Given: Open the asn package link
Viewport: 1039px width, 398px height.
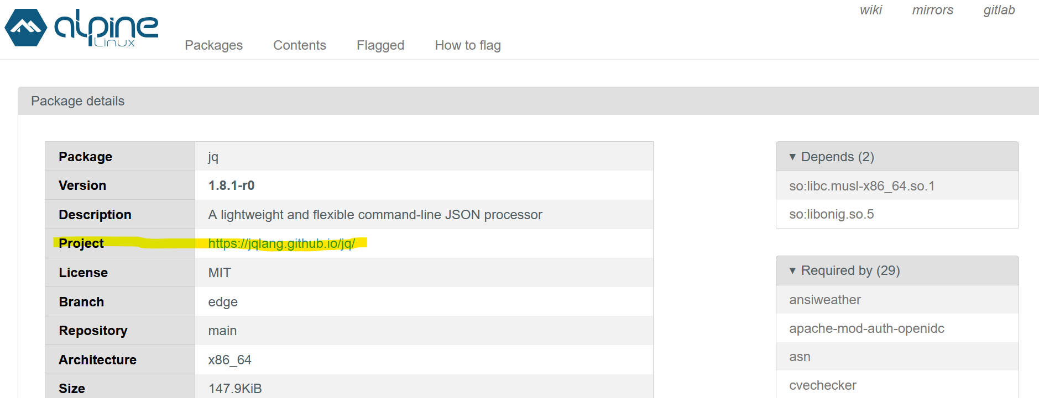Looking at the screenshot, I should 800,357.
